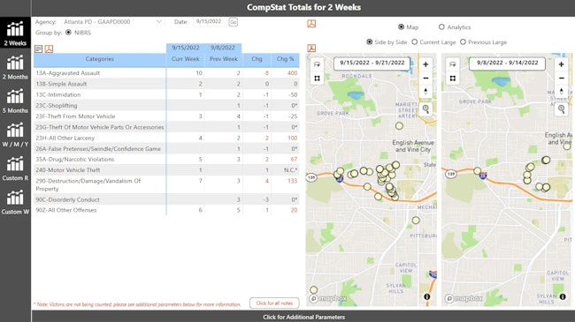575x322 pixels.
Task: Export table to PDF icon above Categories
Action: 49,49
